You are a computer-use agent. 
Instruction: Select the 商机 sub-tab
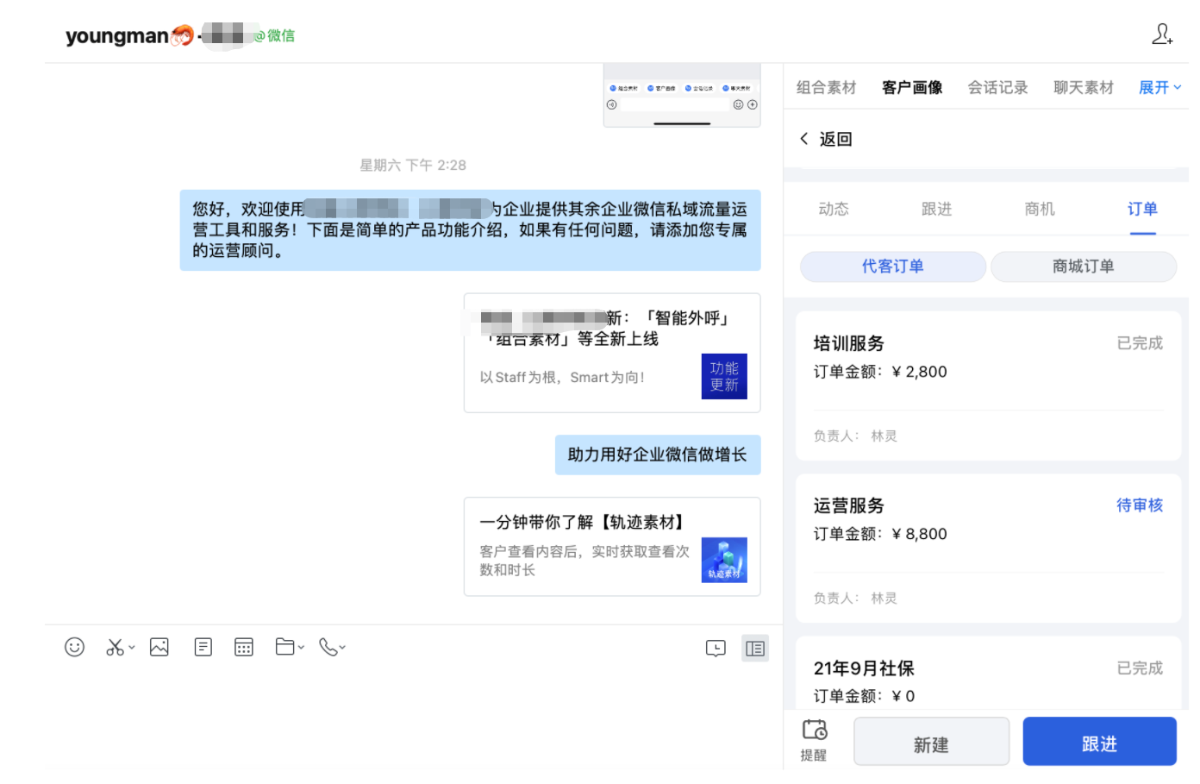pos(1040,209)
